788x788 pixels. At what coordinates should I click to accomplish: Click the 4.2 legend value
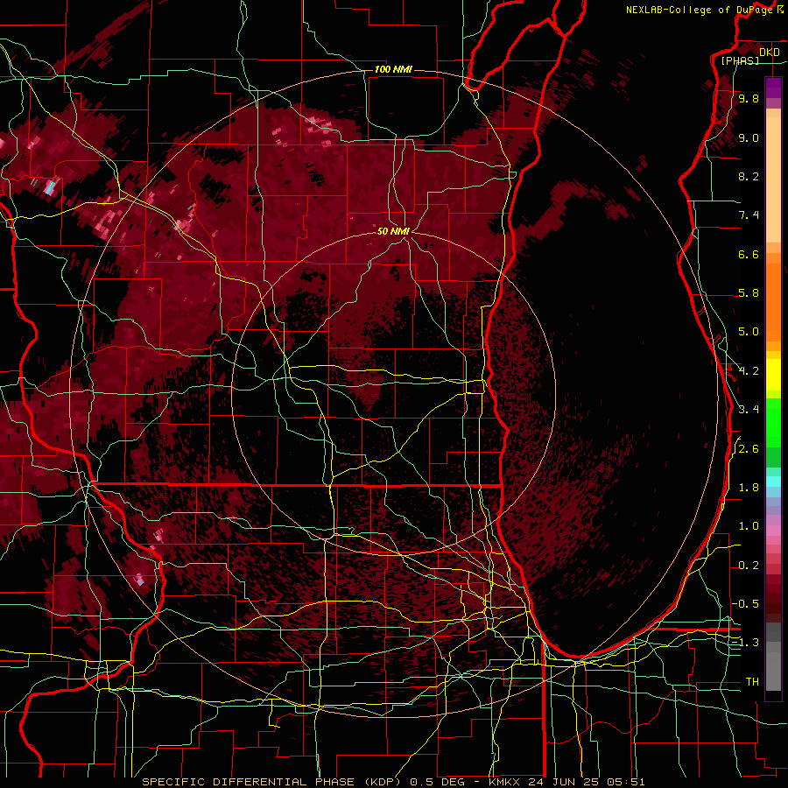749,371
